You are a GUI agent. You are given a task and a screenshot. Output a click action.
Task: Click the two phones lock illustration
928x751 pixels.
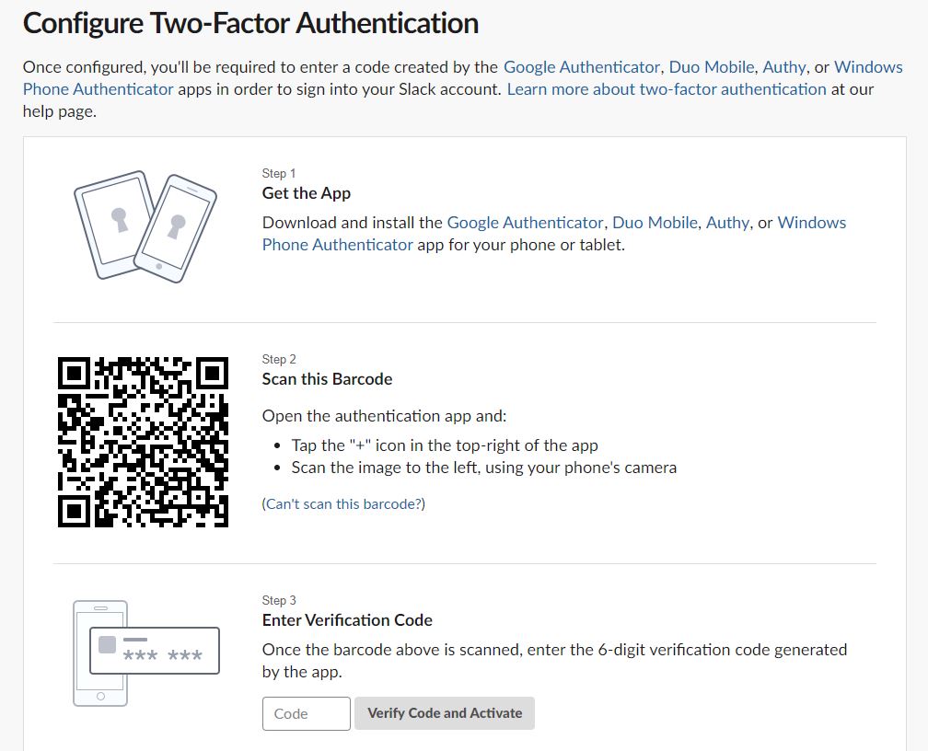pos(145,226)
